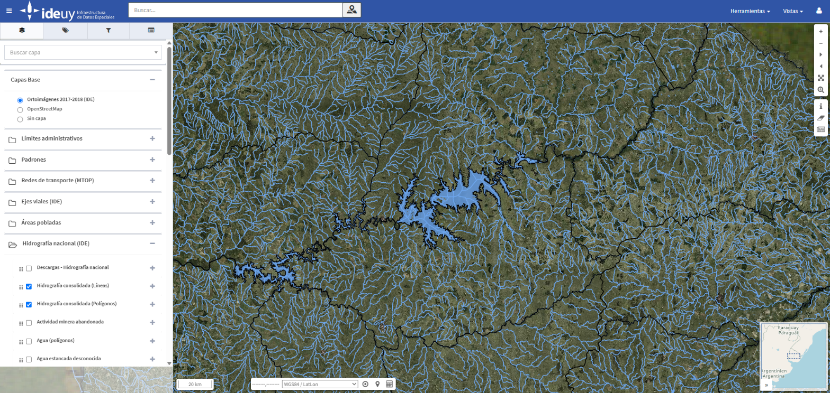Select the zoom-to-area magnifier tool
Screen dimensions: 830x393
820,90
